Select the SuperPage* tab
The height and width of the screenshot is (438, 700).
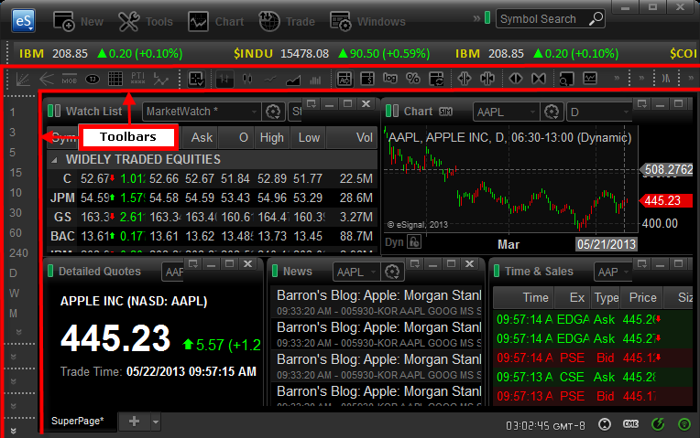click(78, 421)
